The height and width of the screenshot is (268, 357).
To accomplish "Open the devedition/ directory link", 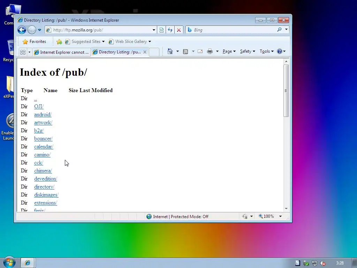I will (46, 179).
